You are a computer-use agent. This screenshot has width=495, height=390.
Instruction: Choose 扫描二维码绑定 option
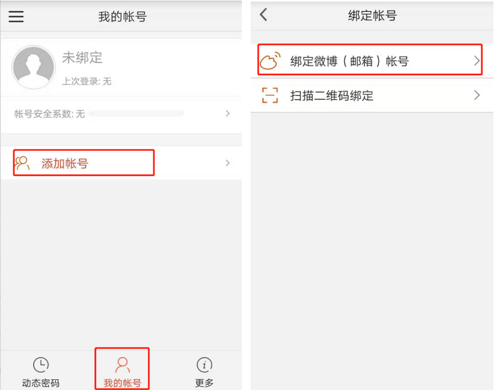[372, 95]
